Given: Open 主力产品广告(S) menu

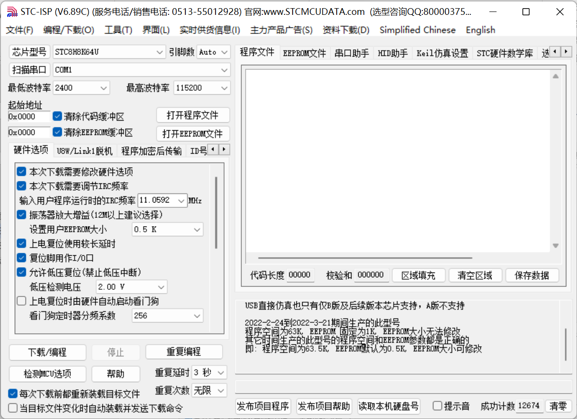Looking at the screenshot, I should coord(282,30).
